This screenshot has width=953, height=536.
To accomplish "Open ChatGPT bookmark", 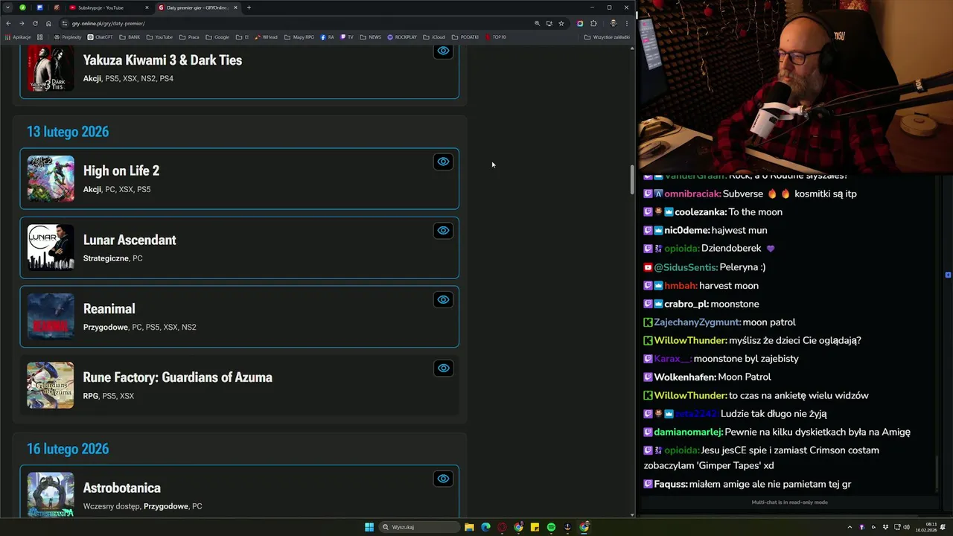I will pos(101,37).
